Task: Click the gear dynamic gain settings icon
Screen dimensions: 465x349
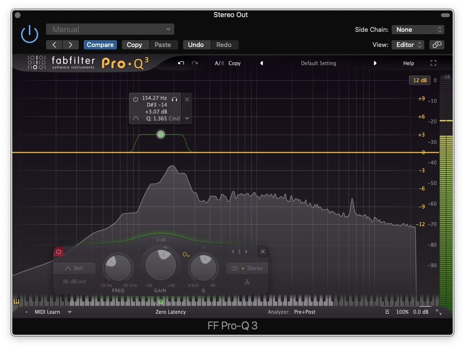Action: click(185, 255)
